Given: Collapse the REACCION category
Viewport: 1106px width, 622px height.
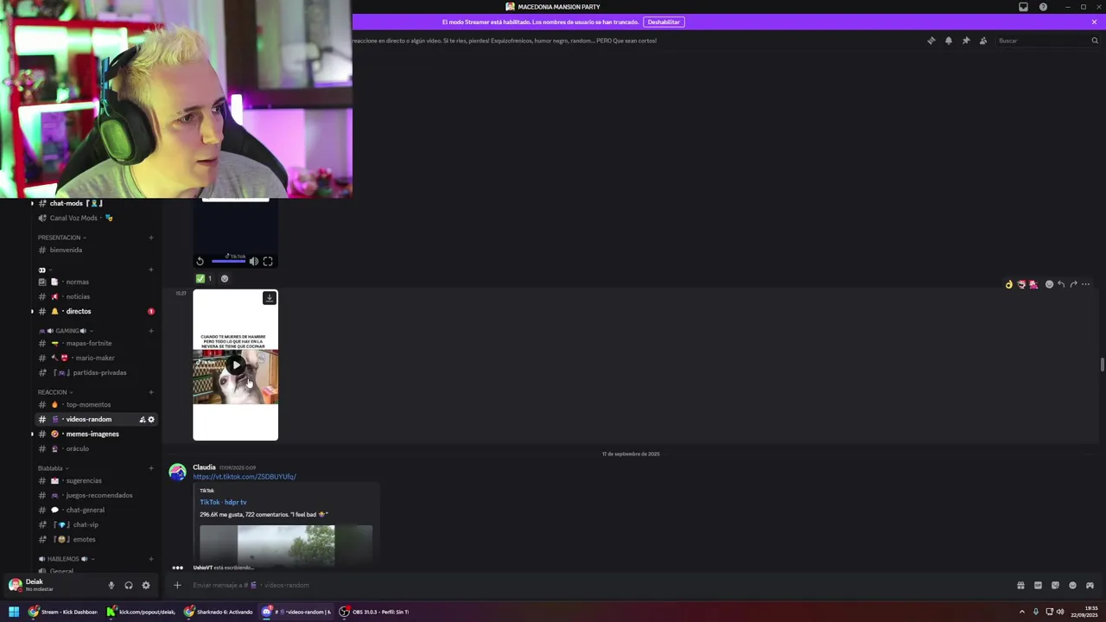Looking at the screenshot, I should click(x=55, y=392).
